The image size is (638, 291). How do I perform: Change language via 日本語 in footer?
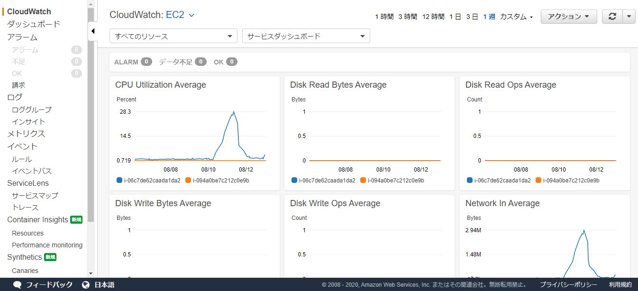pyautogui.click(x=104, y=285)
